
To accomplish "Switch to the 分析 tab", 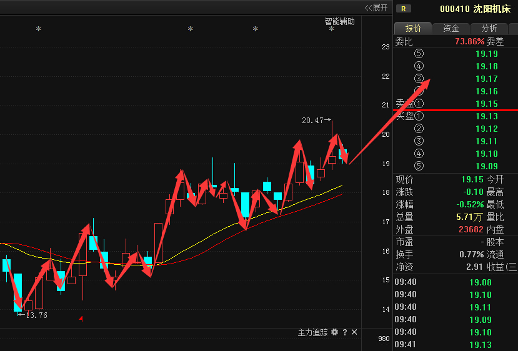I will pos(489,28).
